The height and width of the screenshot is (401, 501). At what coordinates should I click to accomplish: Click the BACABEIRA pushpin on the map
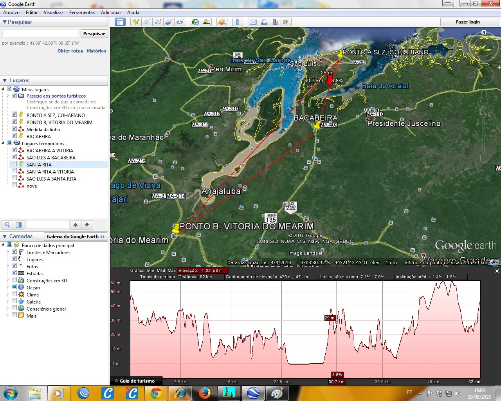click(x=317, y=125)
